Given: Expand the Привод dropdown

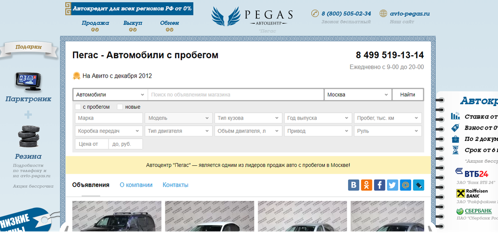Looking at the screenshot, I should tap(318, 131).
